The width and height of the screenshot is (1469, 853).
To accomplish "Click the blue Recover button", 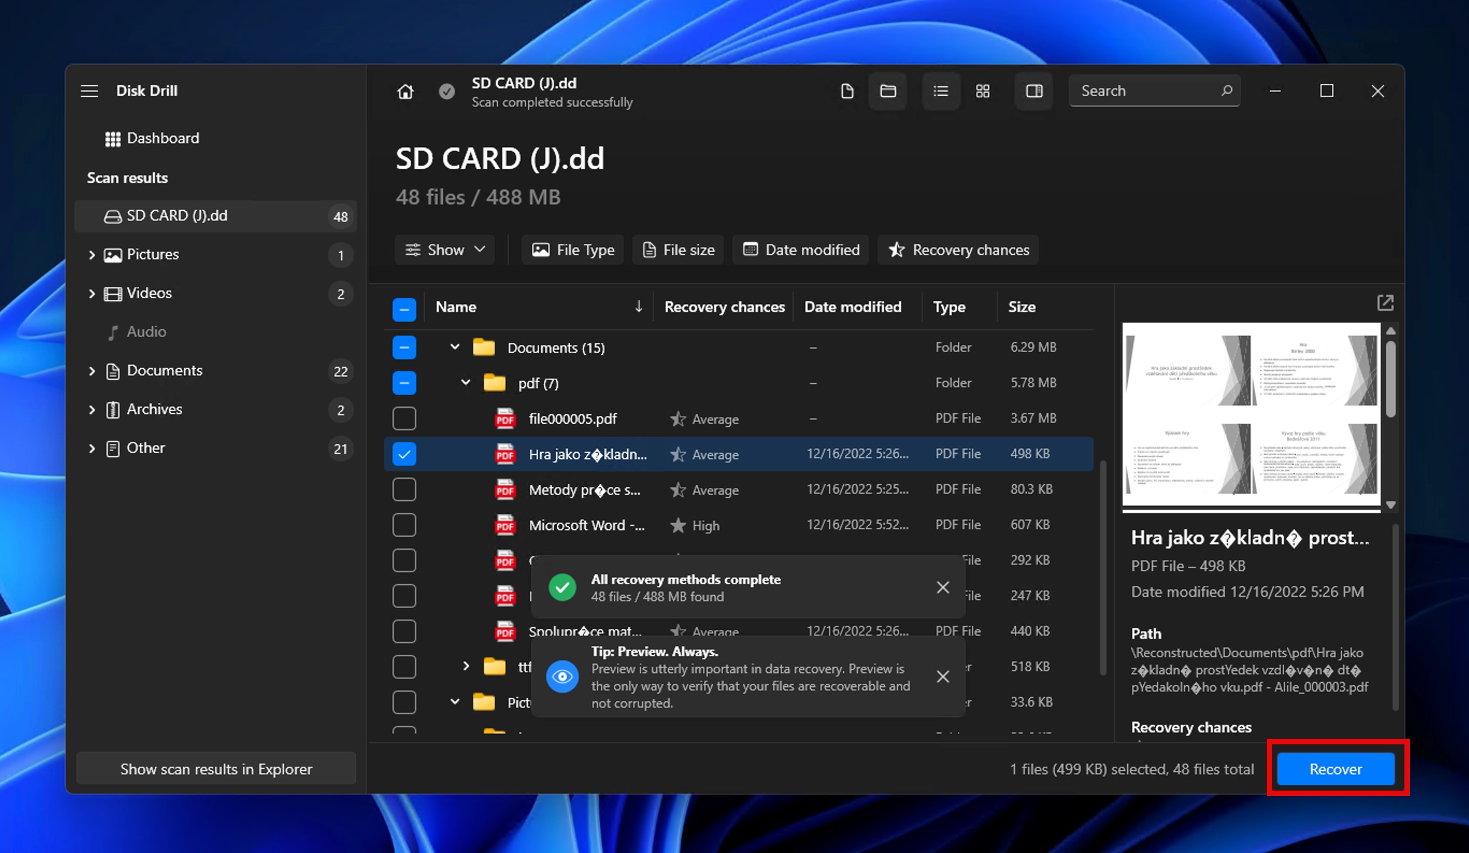I will pyautogui.click(x=1335, y=769).
